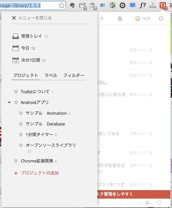Select the Chrome拡張開発 project
This screenshot has height=208, width=172.
pyautogui.click(x=37, y=161)
